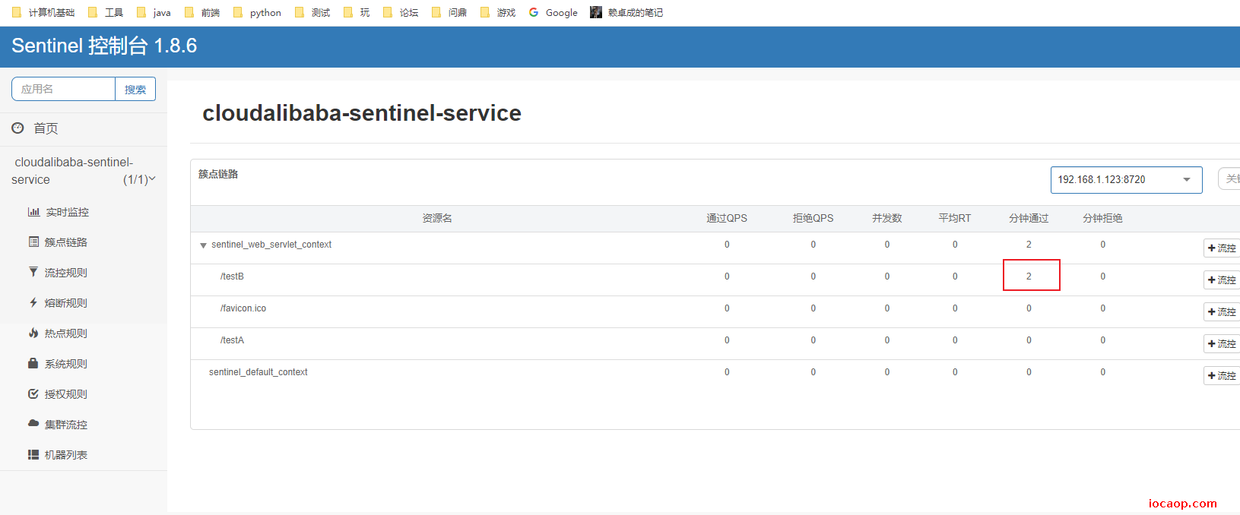Open the 计算机基础 bookmark folder
This screenshot has width=1240, height=515.
(43, 12)
